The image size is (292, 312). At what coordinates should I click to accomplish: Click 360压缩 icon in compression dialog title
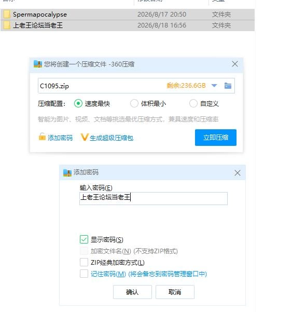[x=38, y=64]
